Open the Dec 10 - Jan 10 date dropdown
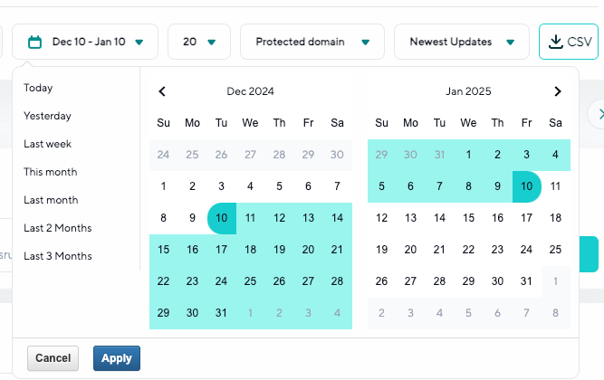 [86, 42]
